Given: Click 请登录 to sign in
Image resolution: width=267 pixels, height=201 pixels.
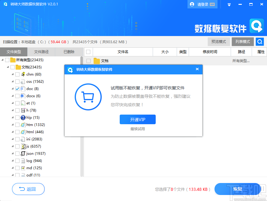Looking at the screenshot, I should pos(203,4).
